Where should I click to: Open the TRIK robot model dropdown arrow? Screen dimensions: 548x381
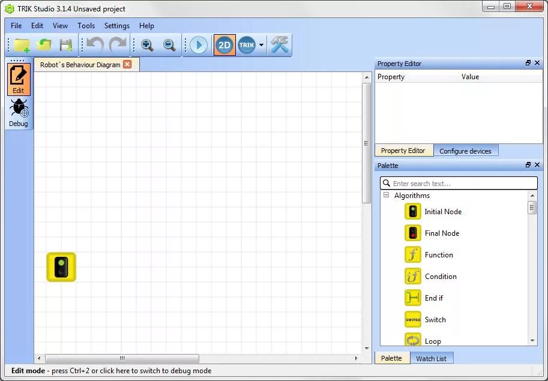pyautogui.click(x=261, y=45)
